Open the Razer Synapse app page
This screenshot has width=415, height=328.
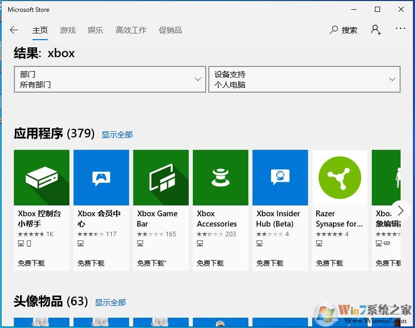pyautogui.click(x=339, y=177)
